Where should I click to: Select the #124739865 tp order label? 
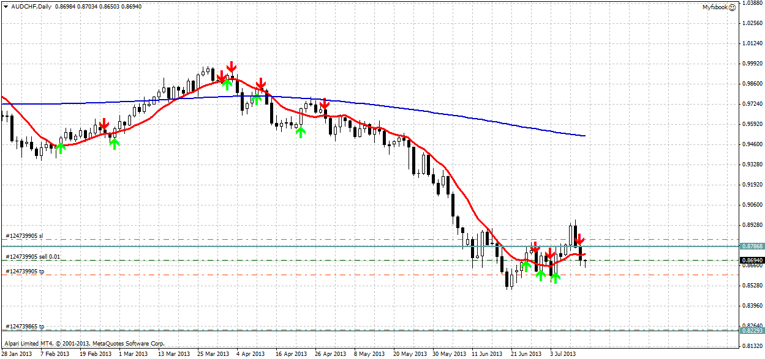click(x=25, y=327)
